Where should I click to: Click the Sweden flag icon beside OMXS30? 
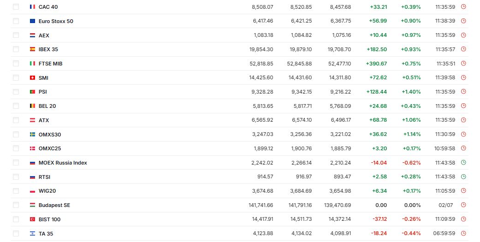(32, 134)
